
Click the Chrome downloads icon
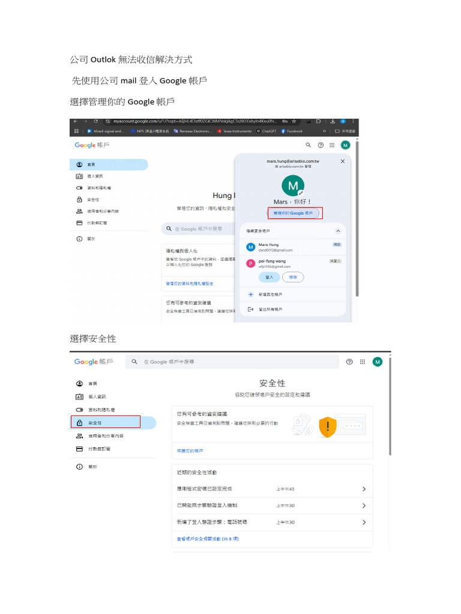click(x=333, y=121)
